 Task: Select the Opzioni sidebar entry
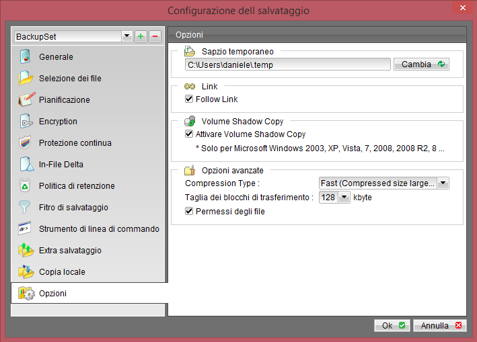(x=89, y=294)
